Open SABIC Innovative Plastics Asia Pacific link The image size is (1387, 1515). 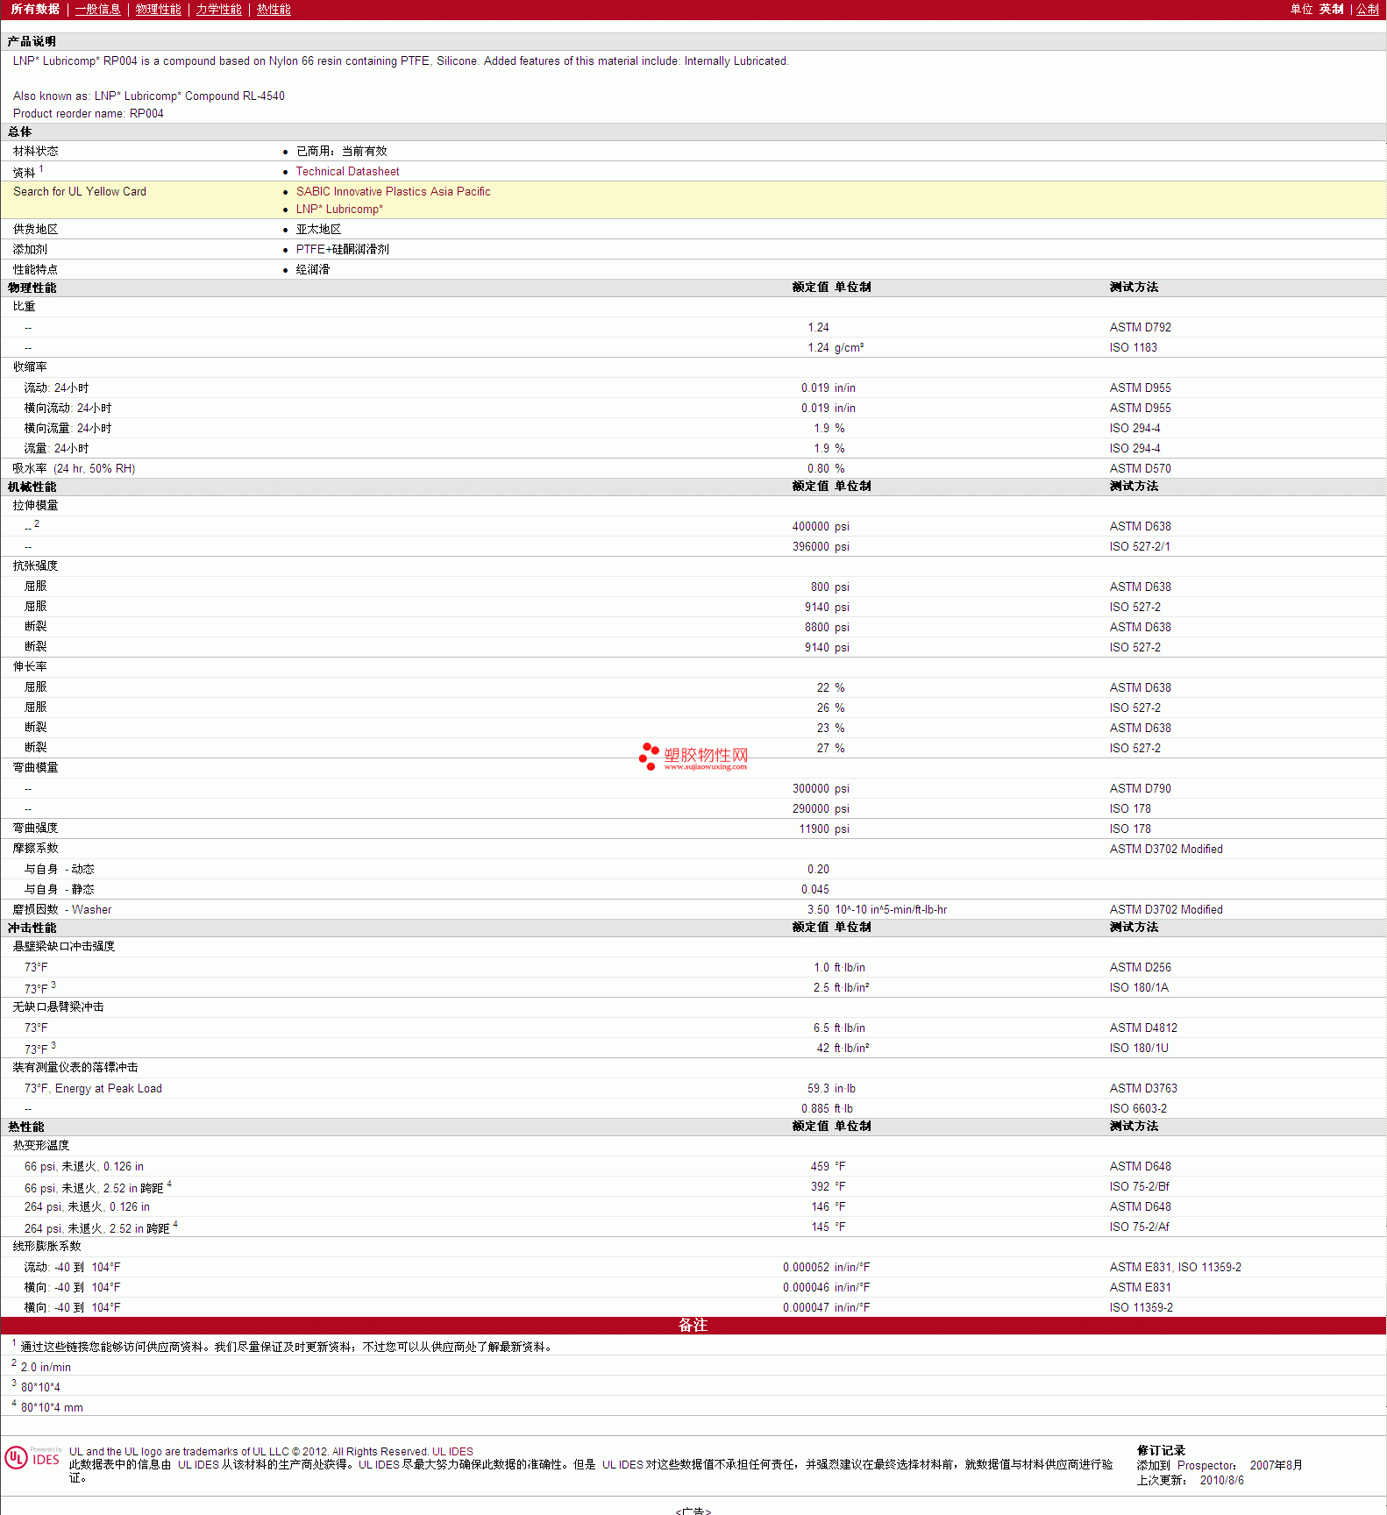point(393,192)
